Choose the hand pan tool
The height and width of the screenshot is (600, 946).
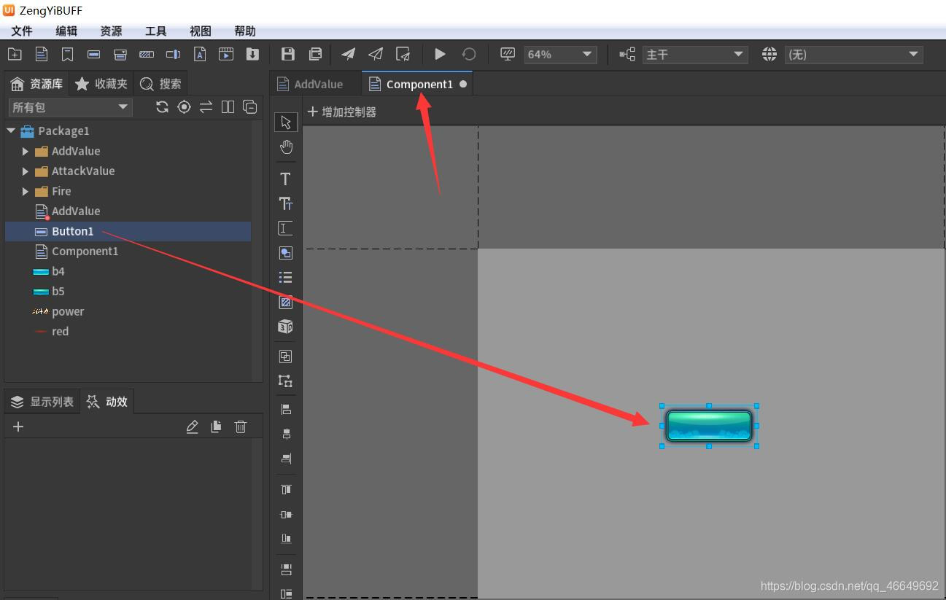click(x=286, y=147)
